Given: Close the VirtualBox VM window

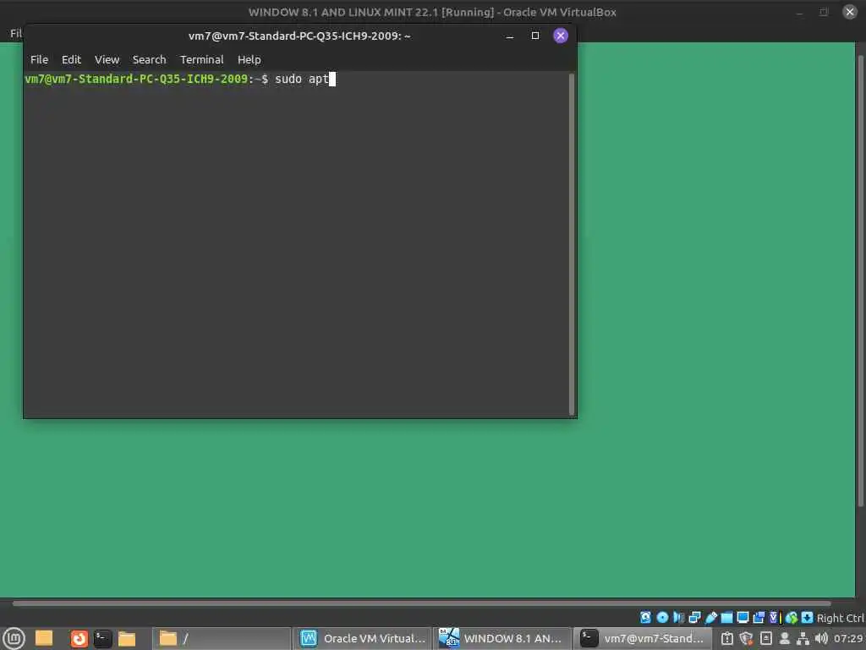Looking at the screenshot, I should [850, 12].
